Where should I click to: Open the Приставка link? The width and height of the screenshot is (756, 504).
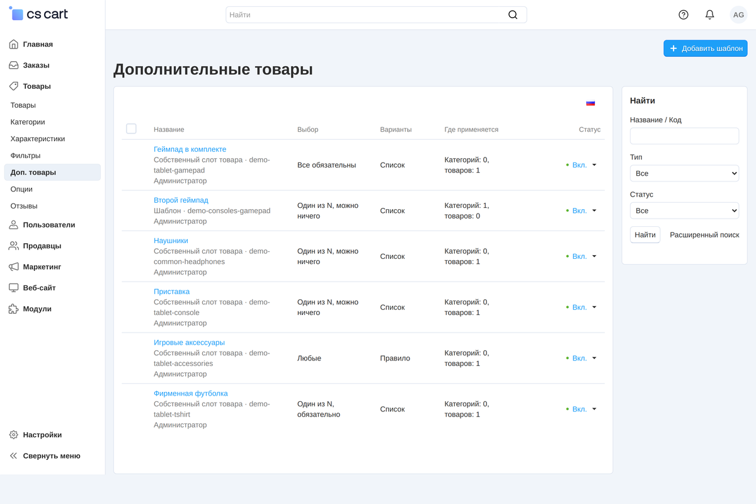coord(171,292)
